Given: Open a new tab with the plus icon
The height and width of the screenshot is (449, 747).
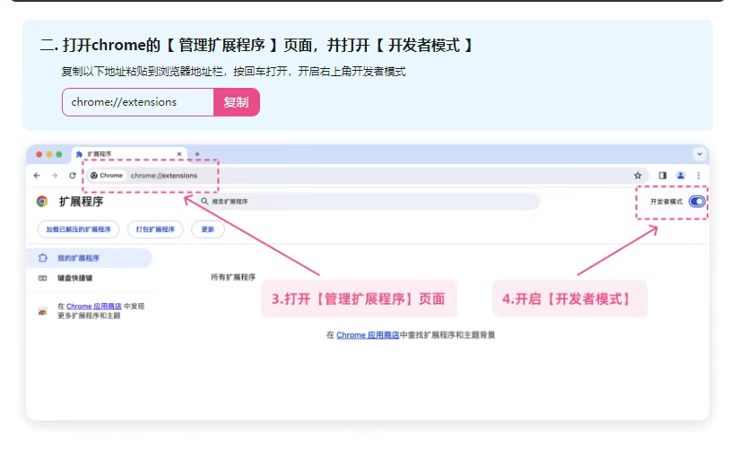Looking at the screenshot, I should [197, 154].
